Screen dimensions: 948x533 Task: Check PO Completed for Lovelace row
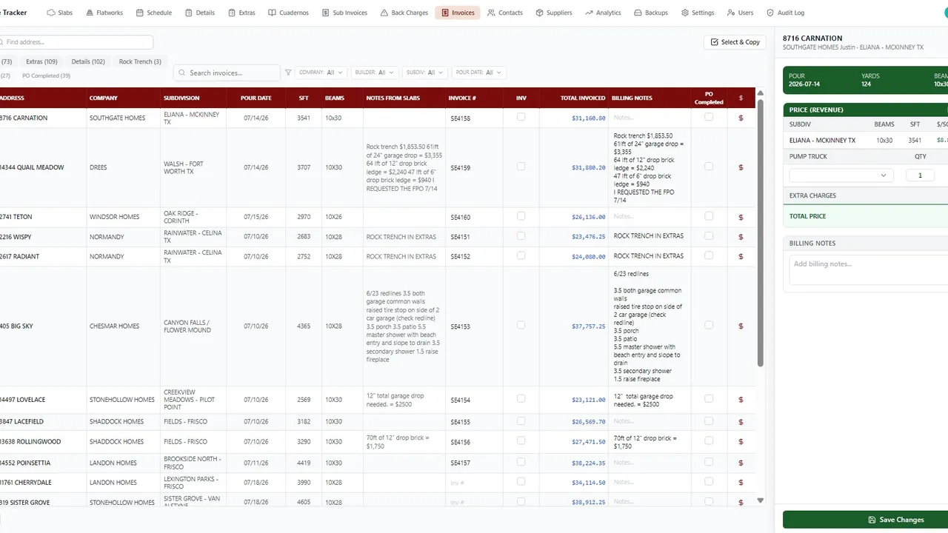point(709,399)
